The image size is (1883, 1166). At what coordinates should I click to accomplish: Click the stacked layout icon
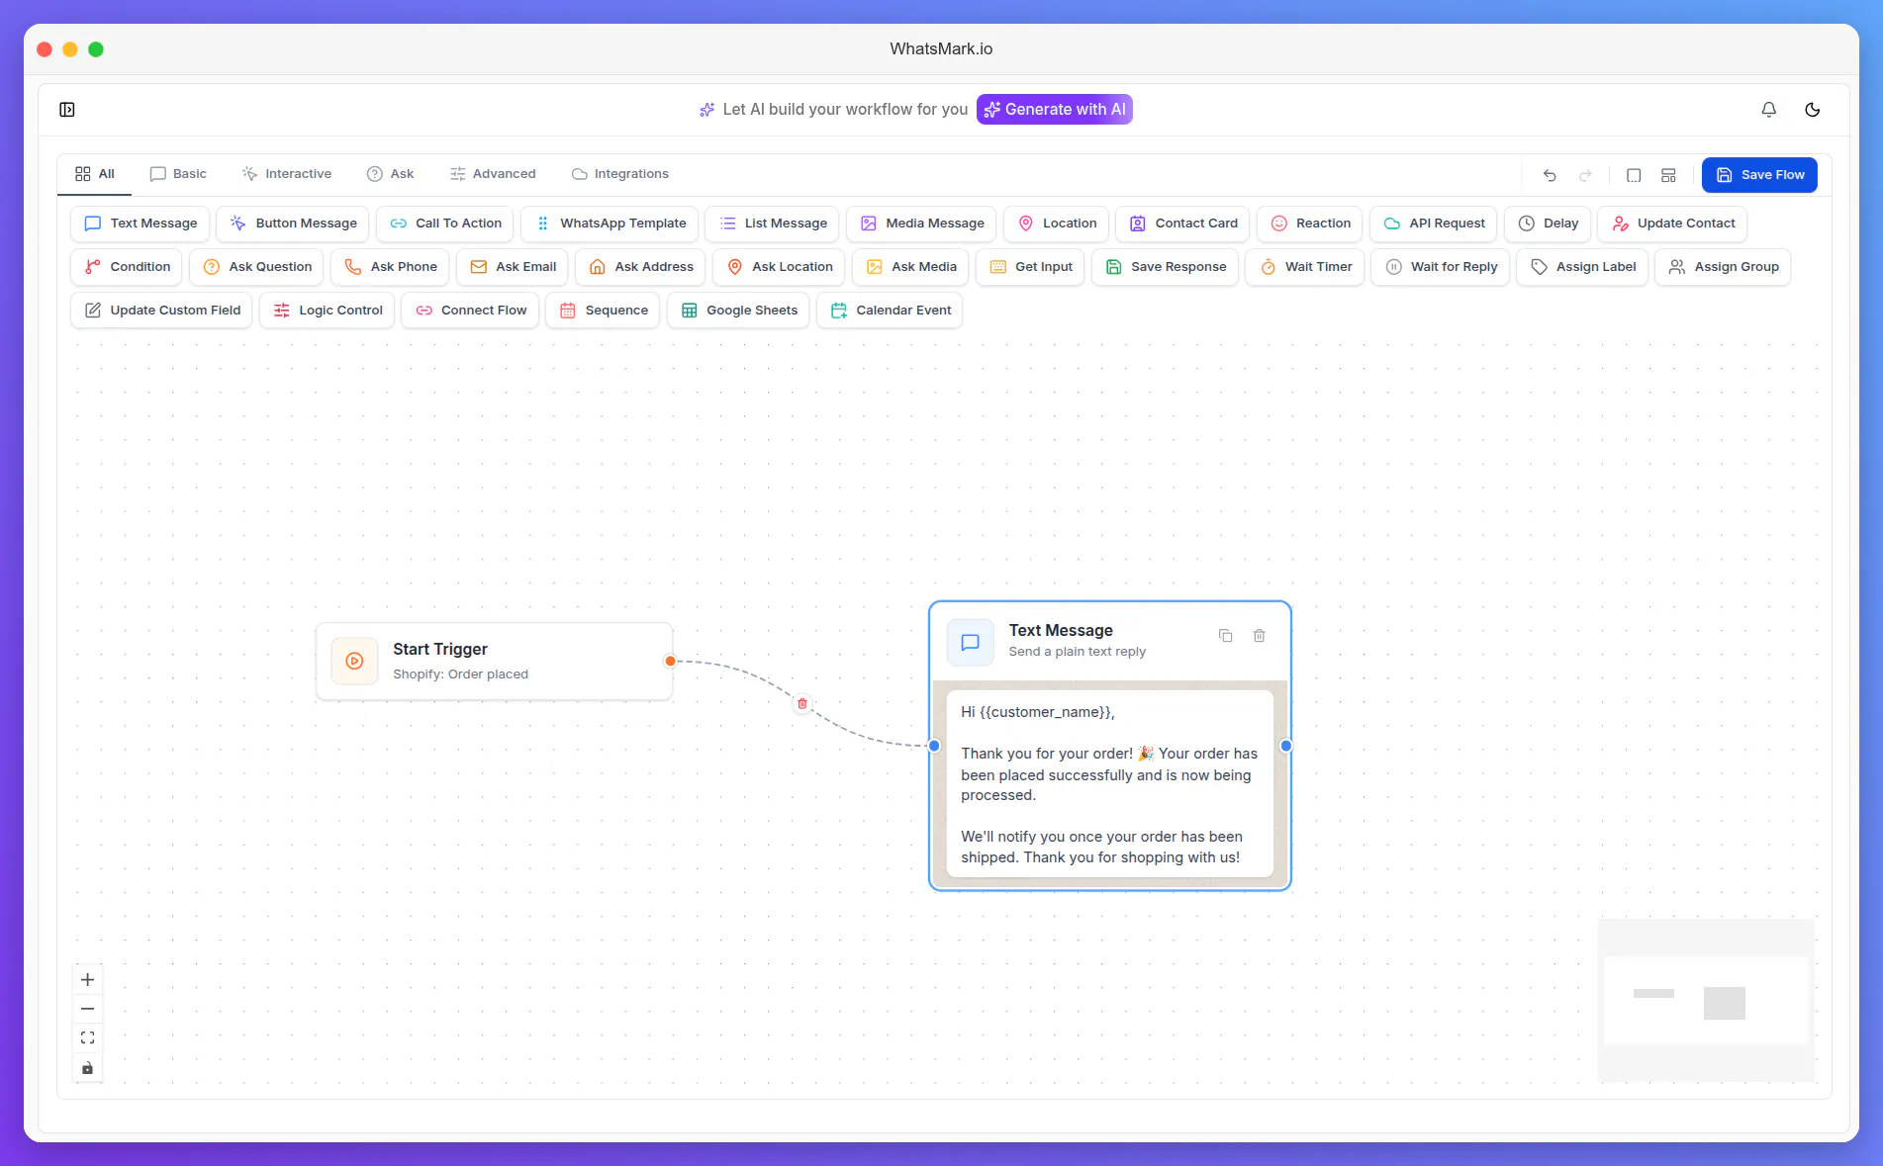tap(1668, 175)
